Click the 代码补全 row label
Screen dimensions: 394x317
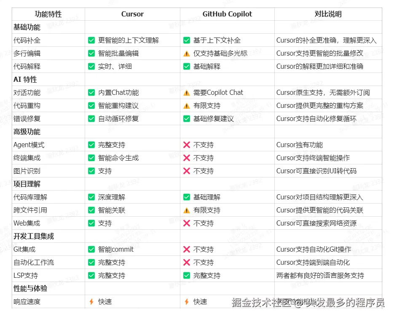click(27, 40)
